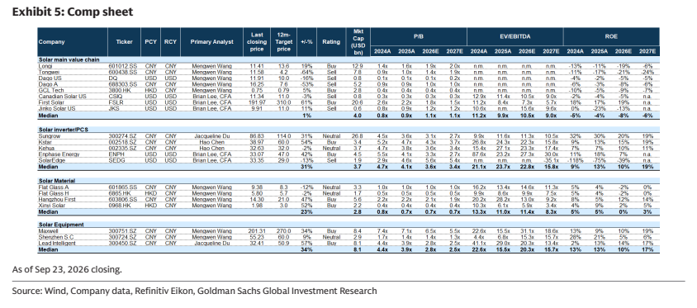Select the 'Flat Glass H' company name
Screen dimensions: 697x308
(53, 193)
